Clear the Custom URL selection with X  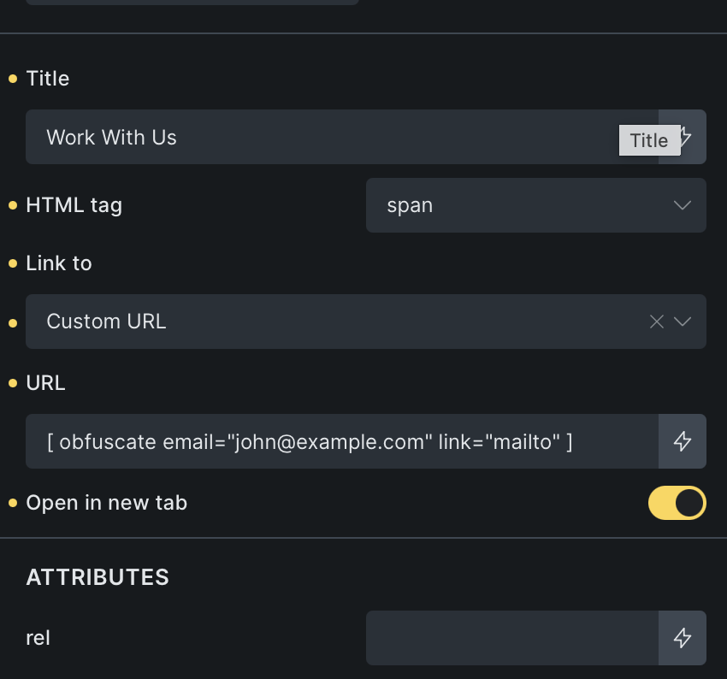656,322
